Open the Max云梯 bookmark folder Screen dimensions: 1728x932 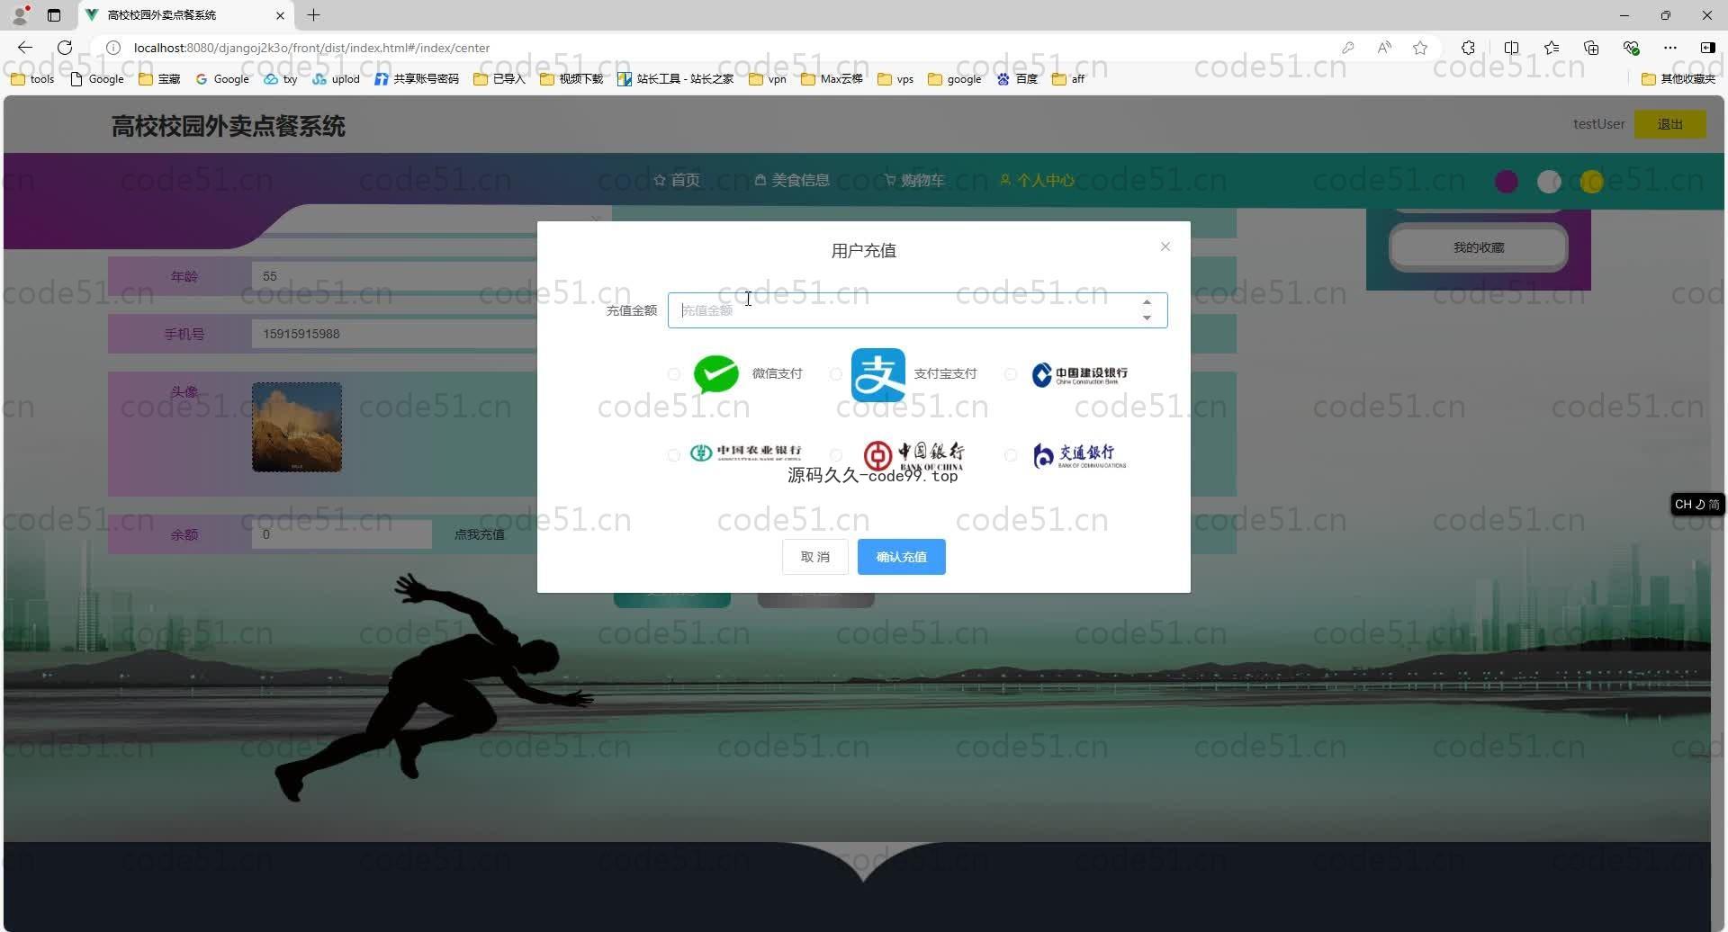point(832,79)
